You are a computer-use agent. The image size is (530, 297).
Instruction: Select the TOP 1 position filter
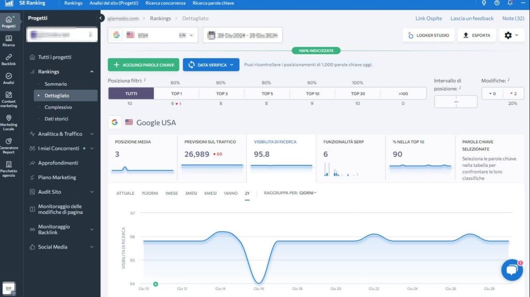176,93
